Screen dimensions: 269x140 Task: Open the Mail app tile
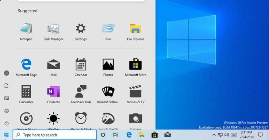click(x=54, y=68)
